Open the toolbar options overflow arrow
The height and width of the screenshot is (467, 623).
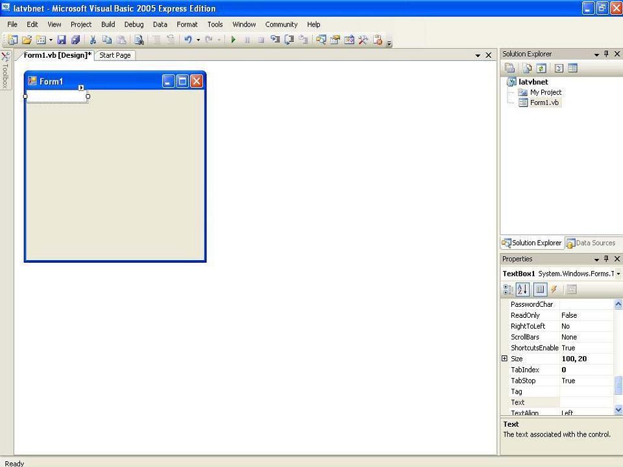pos(389,43)
